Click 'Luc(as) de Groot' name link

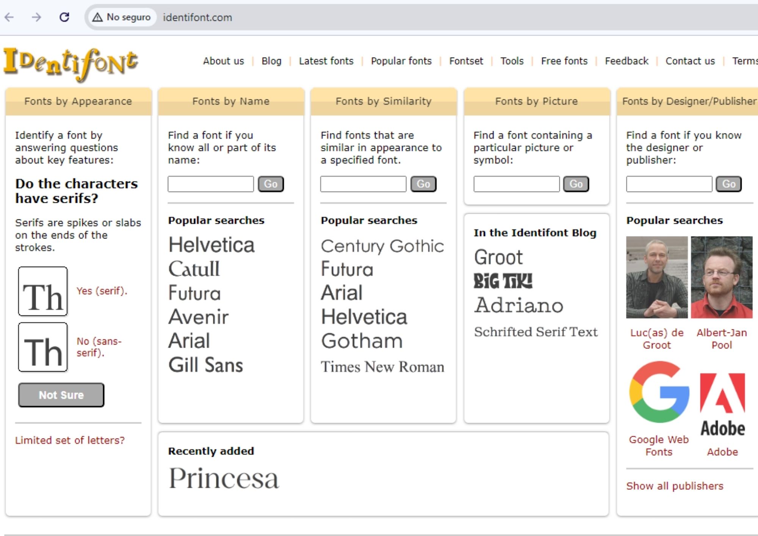click(657, 339)
